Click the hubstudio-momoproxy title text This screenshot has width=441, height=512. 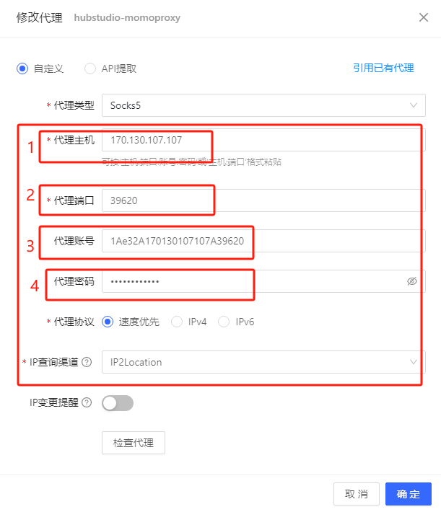(x=127, y=17)
